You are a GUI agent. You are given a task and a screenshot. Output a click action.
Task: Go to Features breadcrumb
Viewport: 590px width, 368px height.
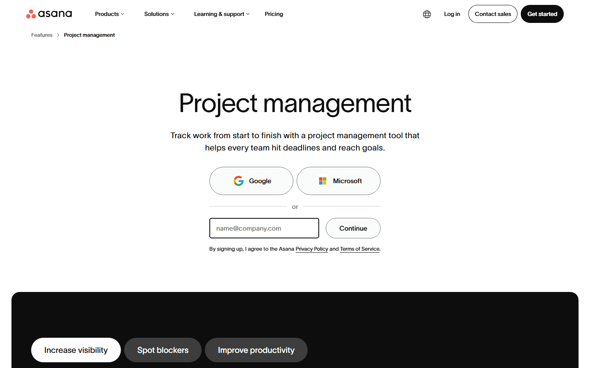pos(42,35)
